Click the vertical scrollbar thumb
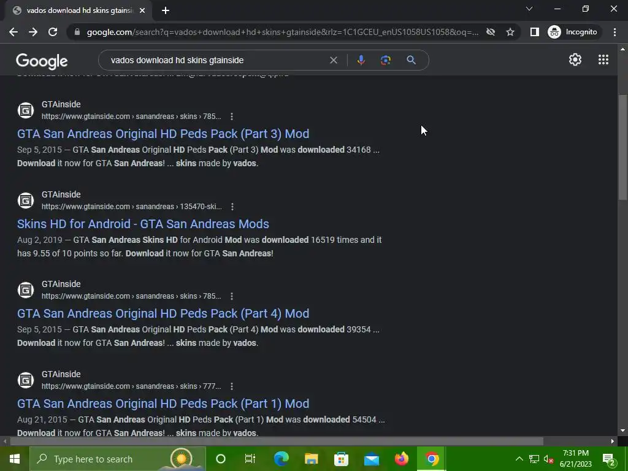 [622, 147]
